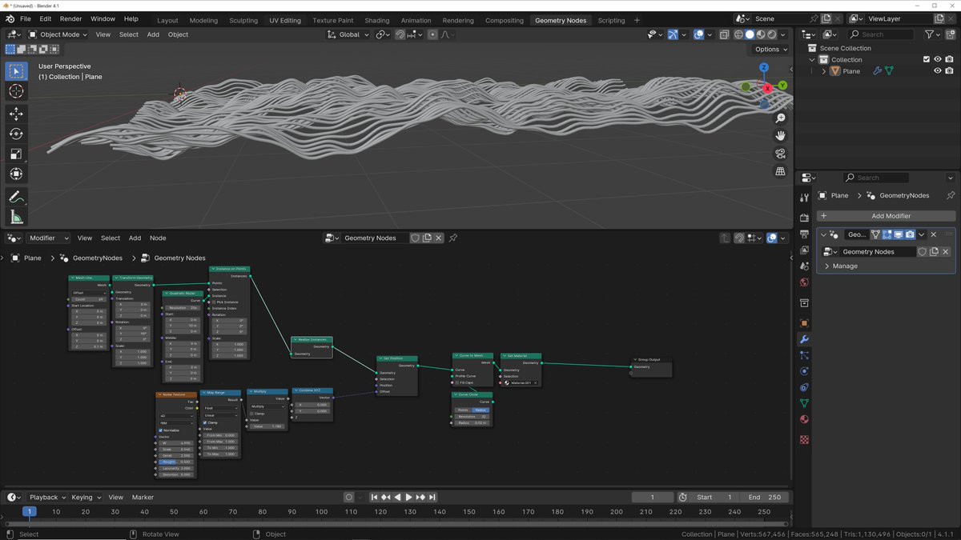Select the Cursor tool in viewport toolbar
The image size is (961, 540).
pyautogui.click(x=16, y=92)
